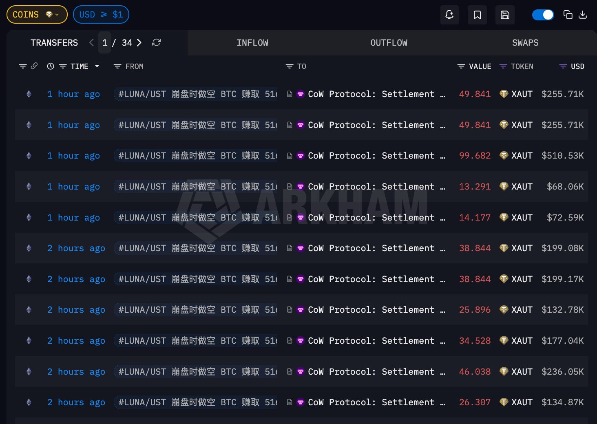Switch to the INFLOW tab
This screenshot has width=597, height=424.
[x=252, y=43]
